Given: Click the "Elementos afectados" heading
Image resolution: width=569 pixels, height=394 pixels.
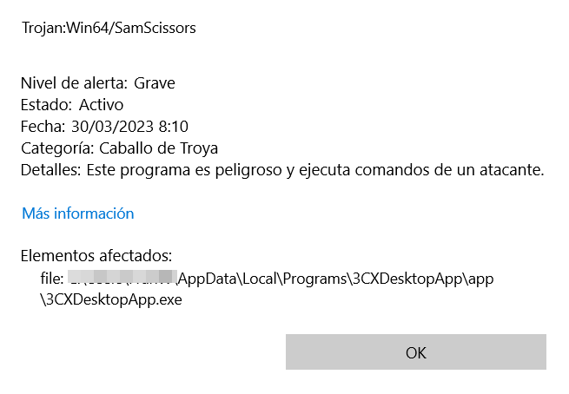Looking at the screenshot, I should pos(96,256).
